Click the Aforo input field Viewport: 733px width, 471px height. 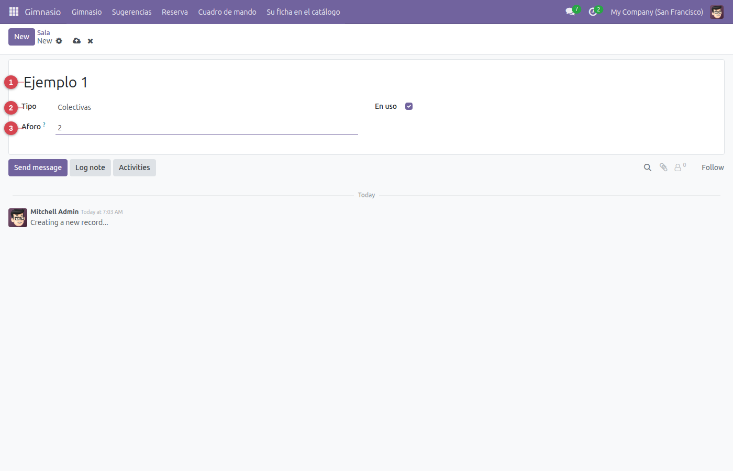tap(207, 128)
